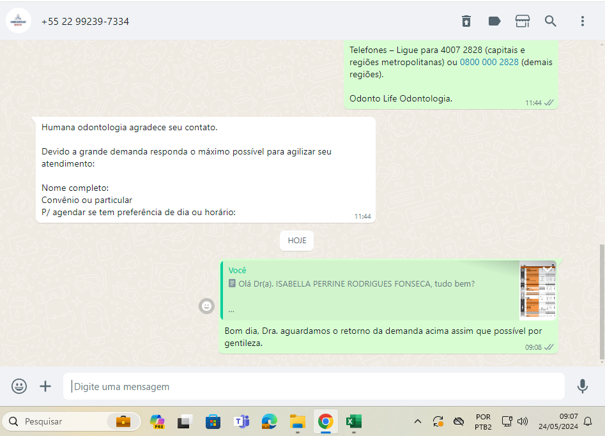Open the business catalog storefront icon
Image resolution: width=605 pixels, height=436 pixels.
(523, 21)
